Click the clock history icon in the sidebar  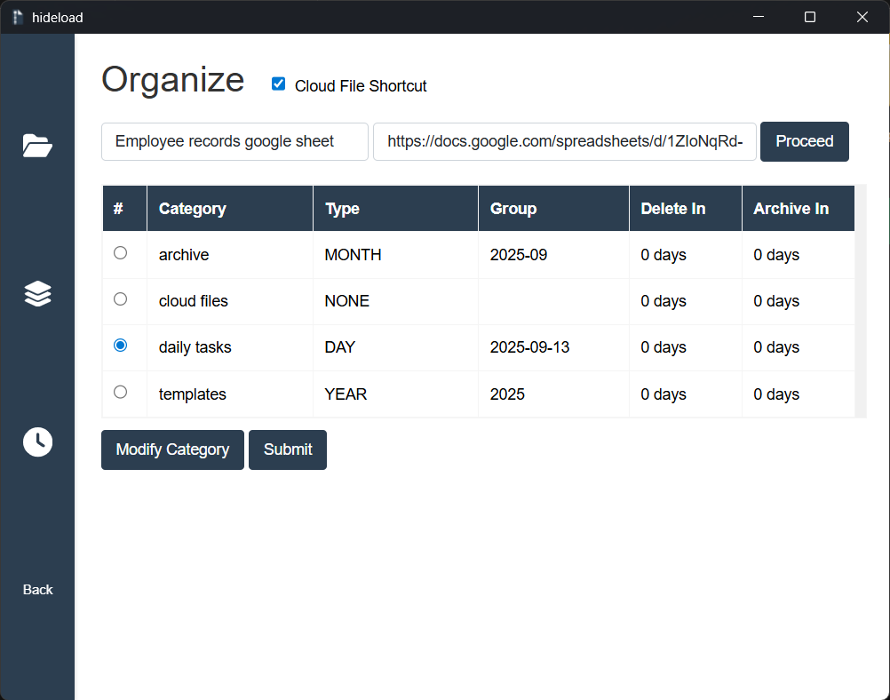pos(37,441)
